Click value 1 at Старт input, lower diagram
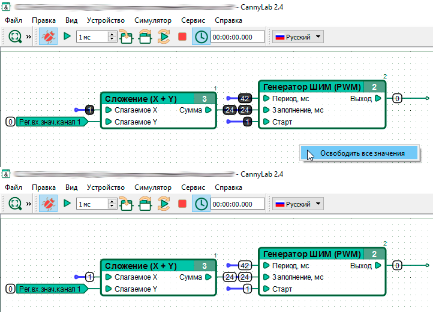The height and width of the screenshot is (312, 433). coord(248,289)
